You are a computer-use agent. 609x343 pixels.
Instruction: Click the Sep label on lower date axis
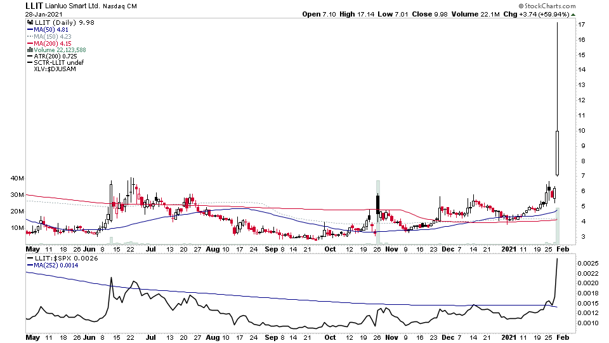coord(272,337)
